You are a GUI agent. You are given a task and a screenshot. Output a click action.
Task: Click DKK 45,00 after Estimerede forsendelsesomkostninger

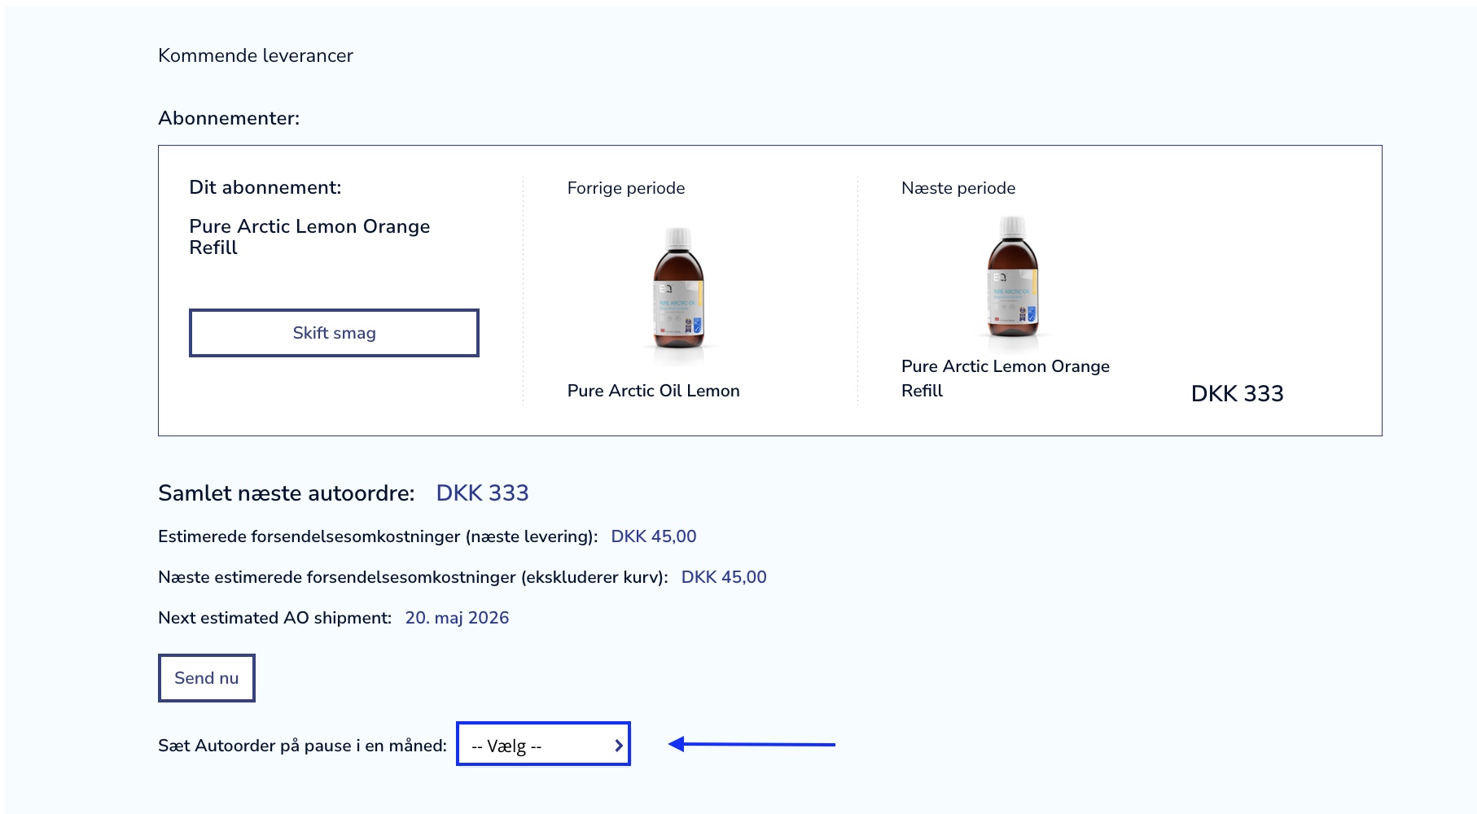pos(654,536)
